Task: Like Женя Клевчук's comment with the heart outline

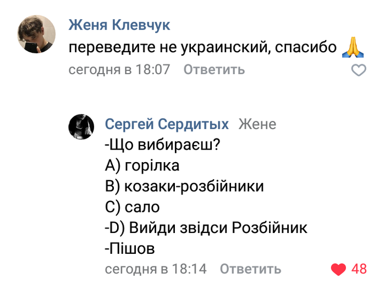Action: (359, 70)
